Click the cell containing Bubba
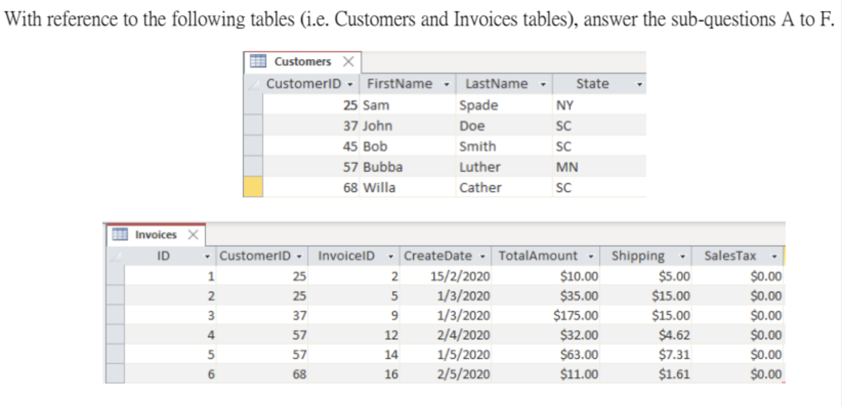Viewport: 842px width, 406px height. [x=407, y=167]
